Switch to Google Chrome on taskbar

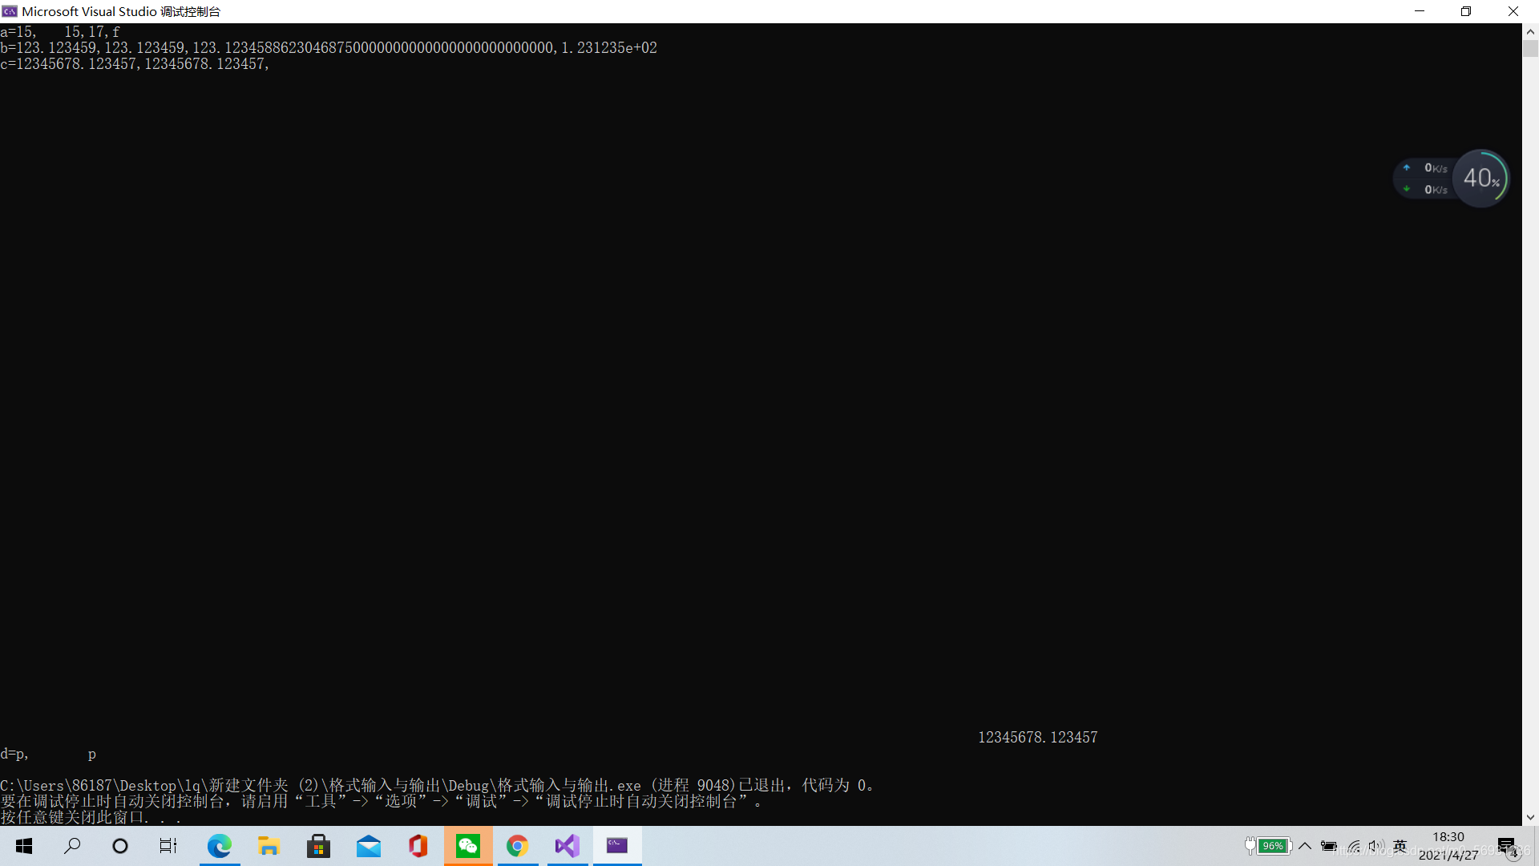point(518,846)
